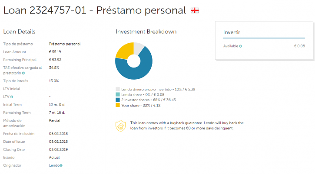Screen dimensions: 315x174
Task: Click the yellow Your share legend swatch
Action: click(x=118, y=105)
